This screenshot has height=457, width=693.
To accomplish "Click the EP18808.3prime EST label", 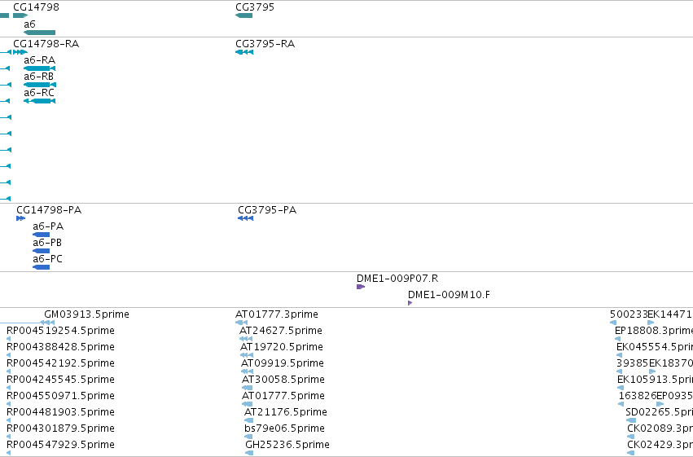I will pos(654,331).
